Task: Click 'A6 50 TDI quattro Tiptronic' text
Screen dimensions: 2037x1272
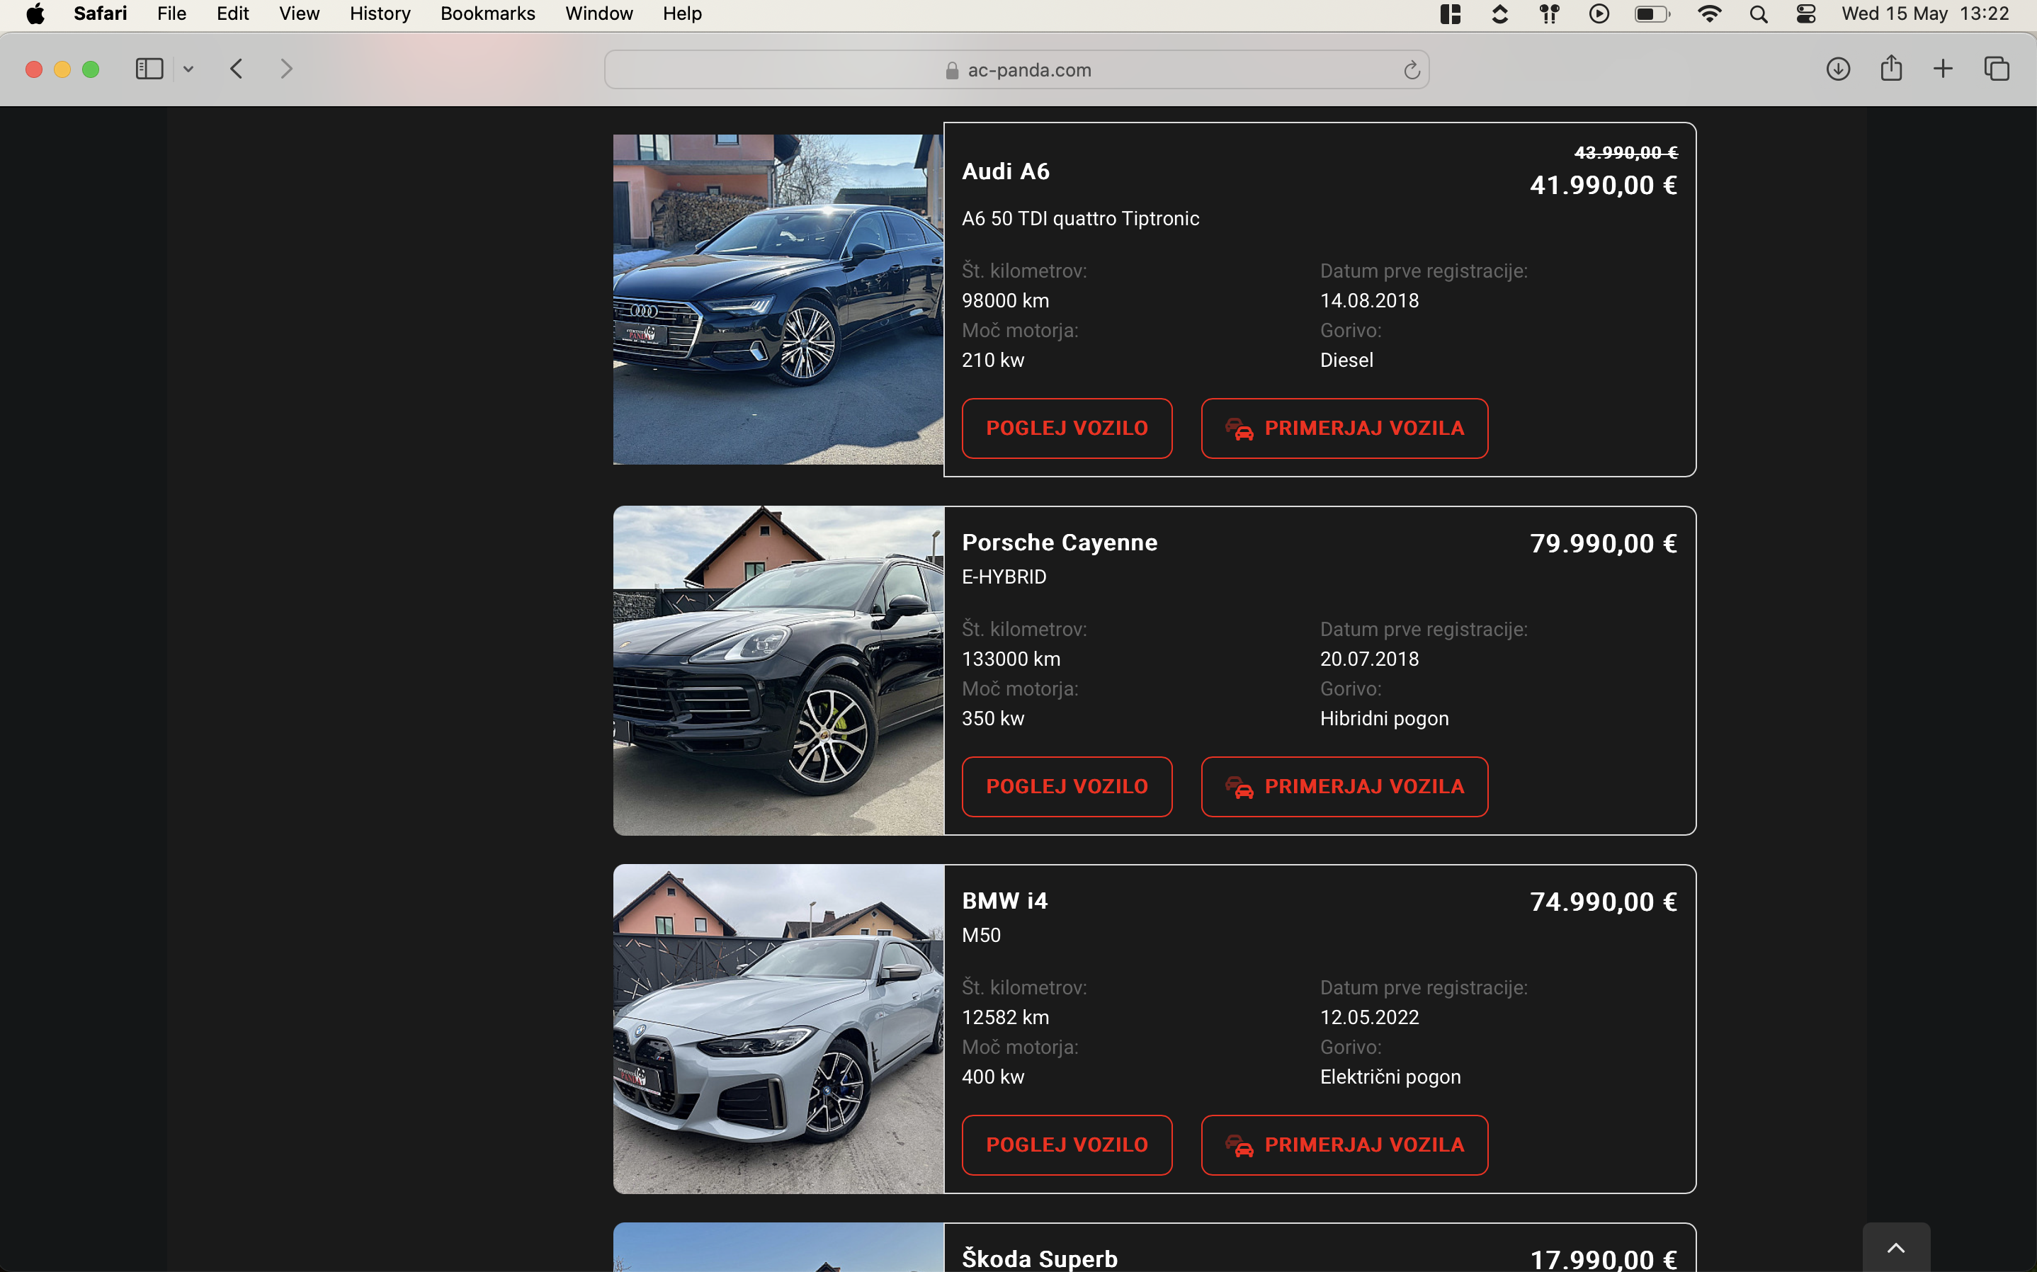Action: click(1081, 219)
